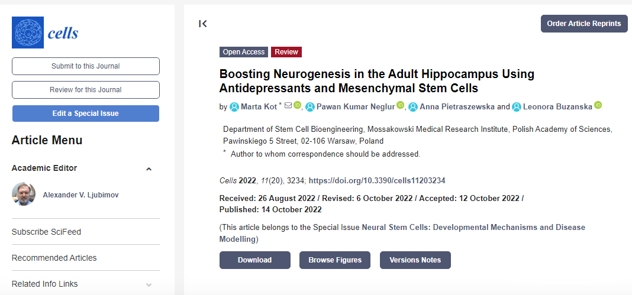This screenshot has width=632, height=295.
Task: Click Submit to this Journal button
Action: click(x=86, y=66)
